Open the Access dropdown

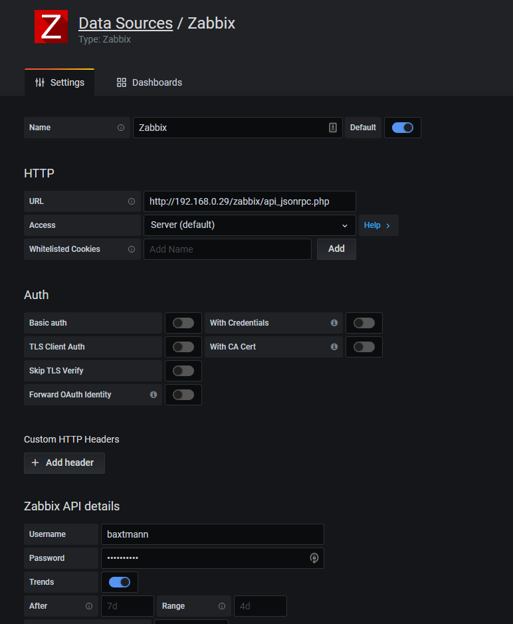tap(249, 225)
